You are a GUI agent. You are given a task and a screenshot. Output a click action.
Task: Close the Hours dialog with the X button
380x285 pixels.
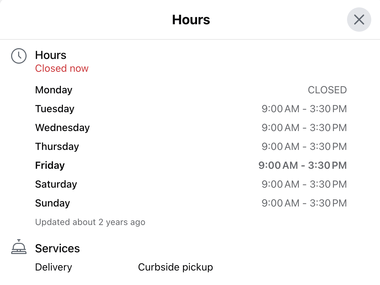(x=359, y=20)
